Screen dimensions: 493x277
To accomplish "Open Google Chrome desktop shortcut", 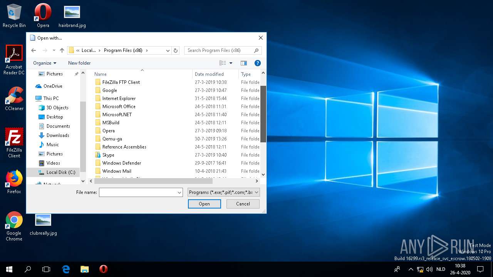I will tap(14, 226).
